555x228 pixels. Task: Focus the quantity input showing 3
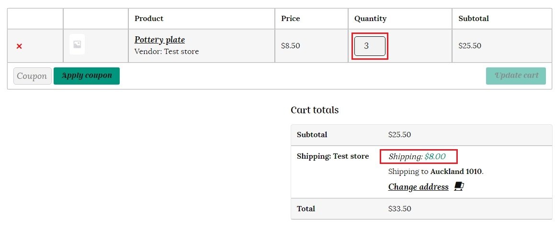click(x=370, y=46)
